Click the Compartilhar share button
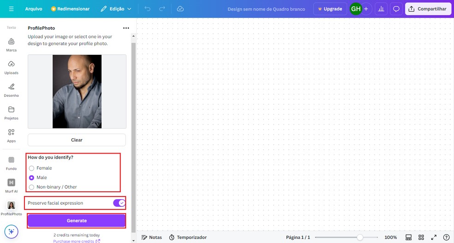This screenshot has width=454, height=243. pyautogui.click(x=427, y=9)
